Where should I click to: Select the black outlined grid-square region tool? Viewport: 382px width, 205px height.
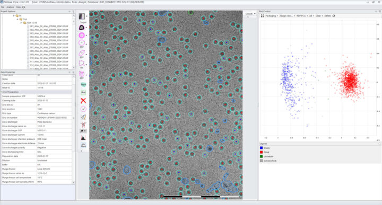(82, 28)
